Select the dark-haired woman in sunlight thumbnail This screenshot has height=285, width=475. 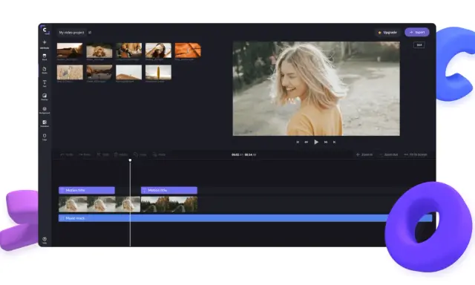click(158, 50)
